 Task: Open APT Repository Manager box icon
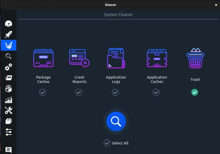click(x=9, y=121)
